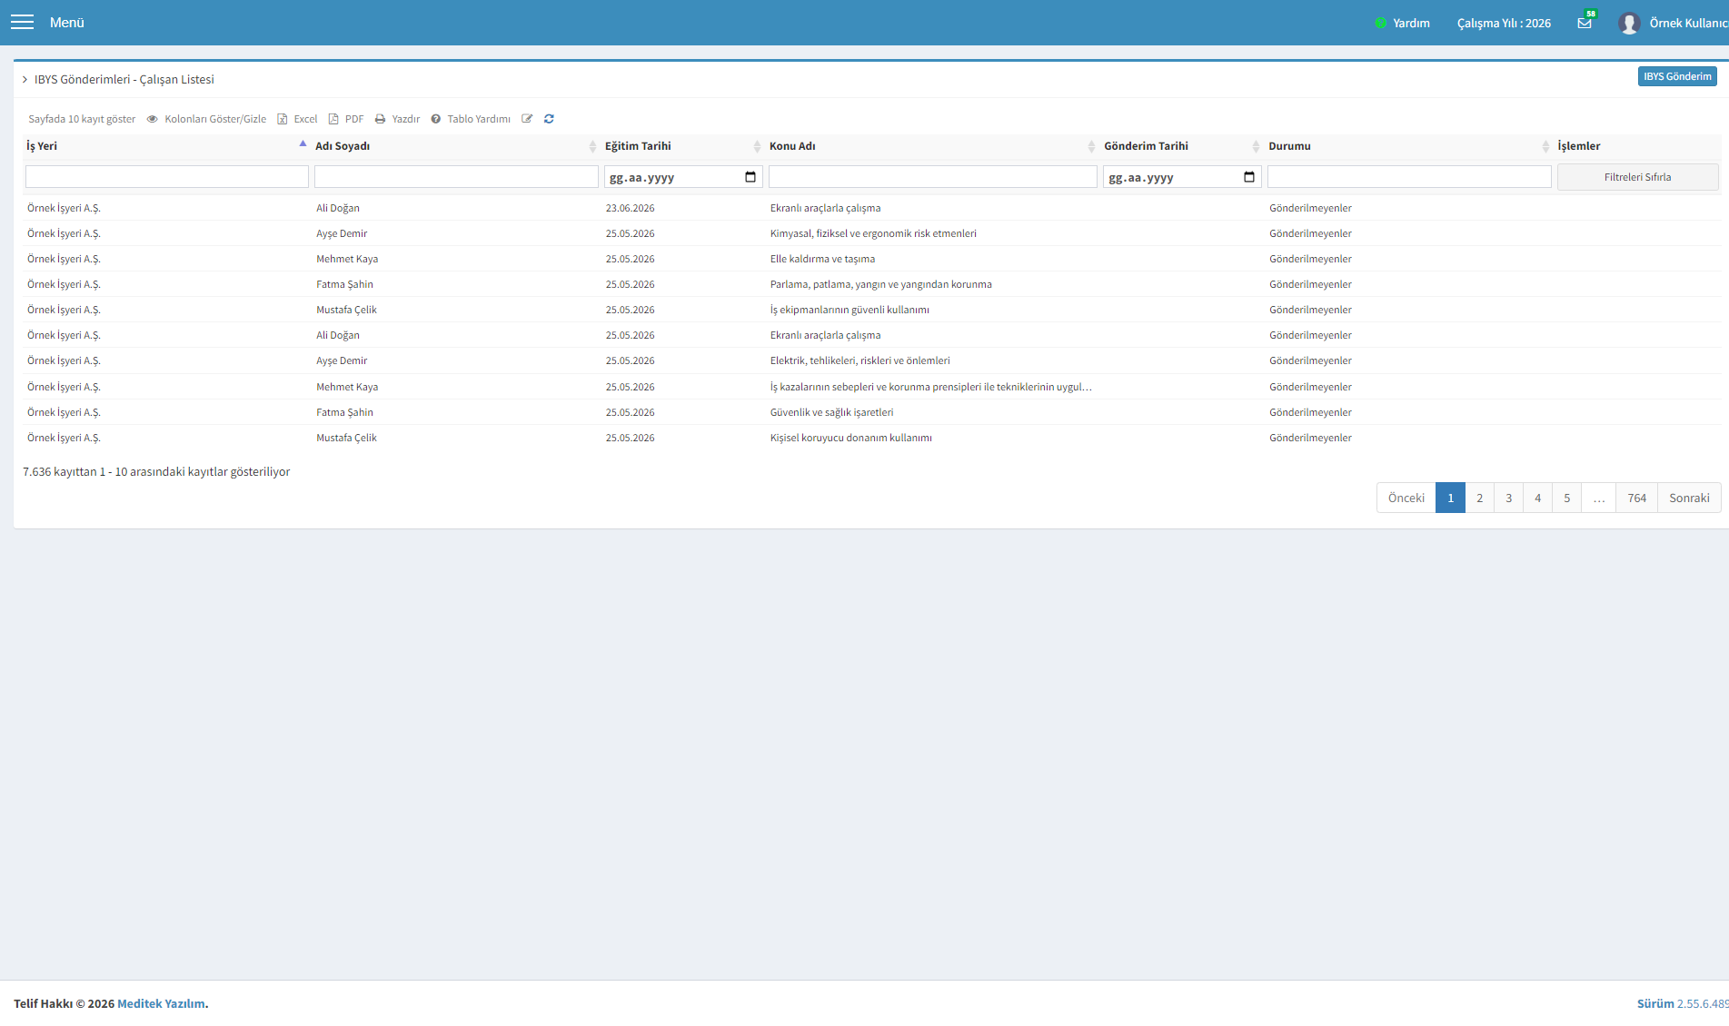Select 'İş ekipmanlarının güvenli kullanımı' cell

850,310
